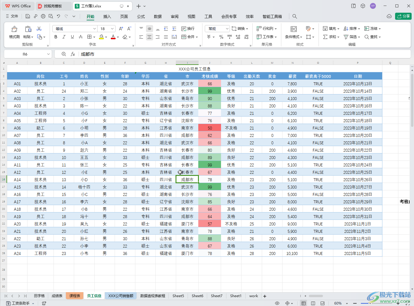Click the Name Box showing I16
This screenshot has width=414, height=306.
click(28, 54)
